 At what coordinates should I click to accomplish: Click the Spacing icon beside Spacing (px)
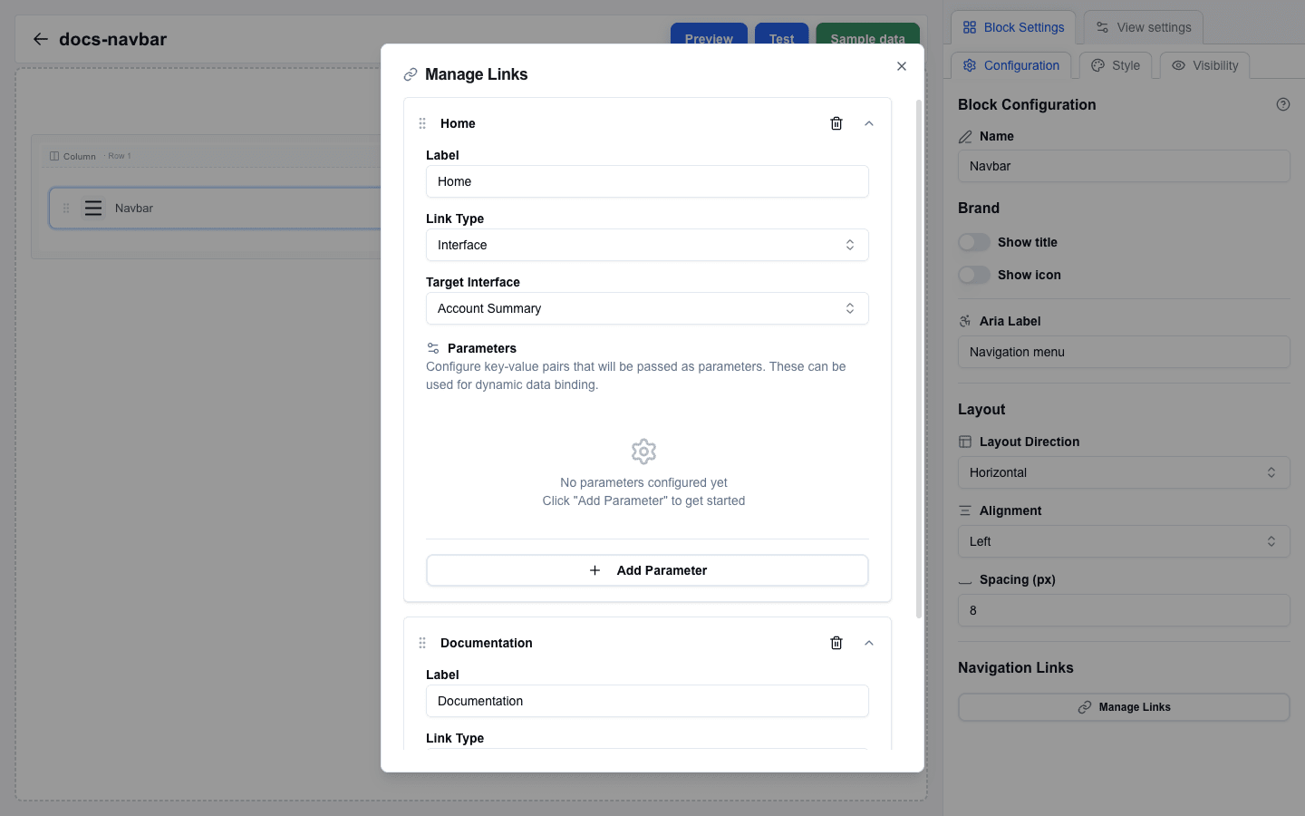click(965, 582)
